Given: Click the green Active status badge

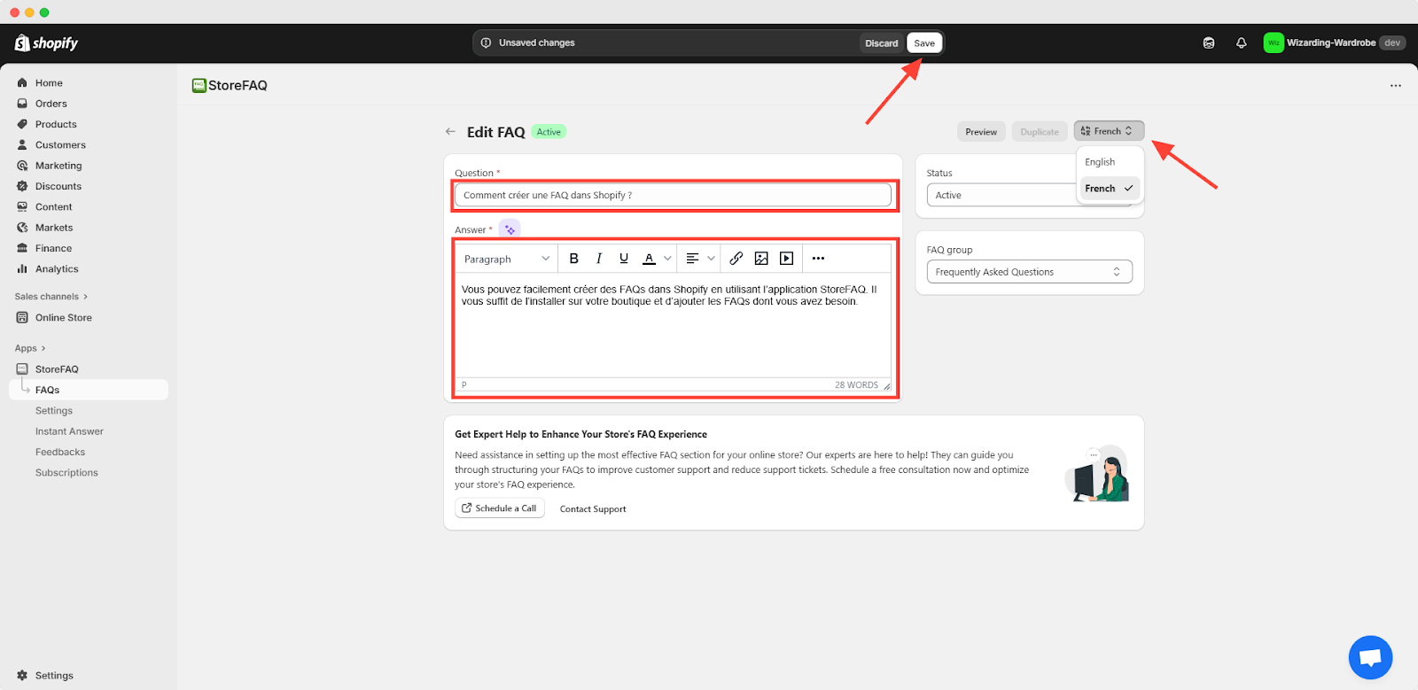Looking at the screenshot, I should tap(549, 132).
